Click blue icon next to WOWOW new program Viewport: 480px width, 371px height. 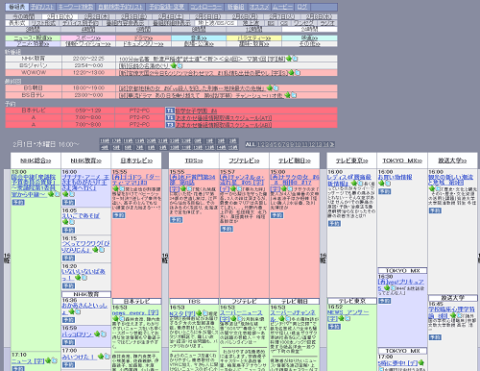click(298, 73)
